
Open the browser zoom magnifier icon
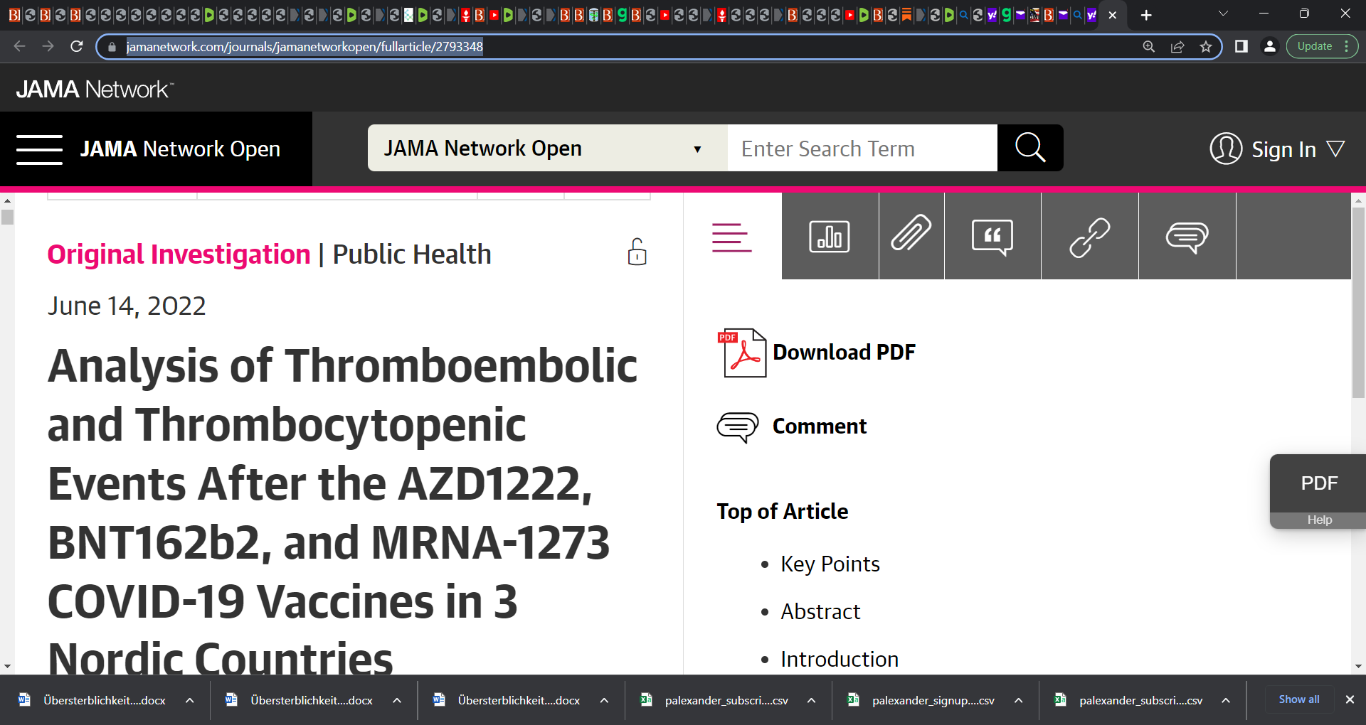(1148, 47)
